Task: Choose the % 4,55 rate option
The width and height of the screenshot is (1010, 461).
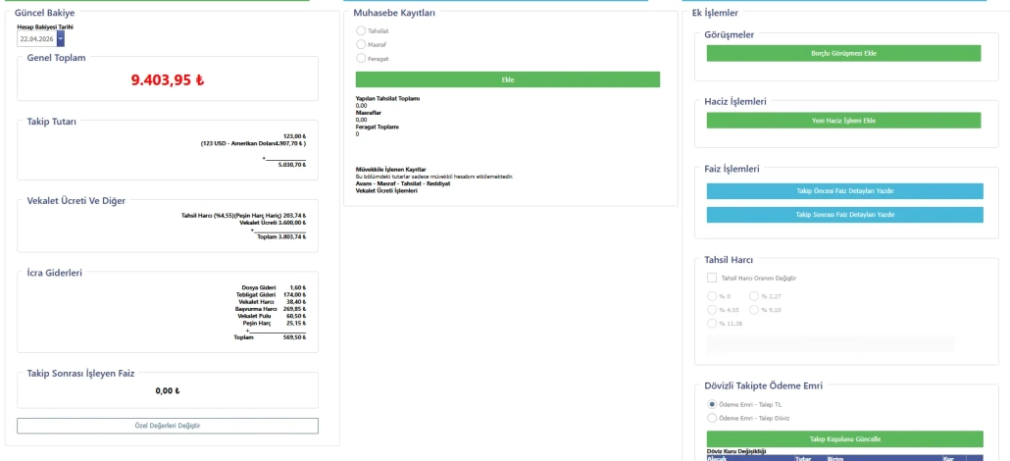Action: coord(712,309)
